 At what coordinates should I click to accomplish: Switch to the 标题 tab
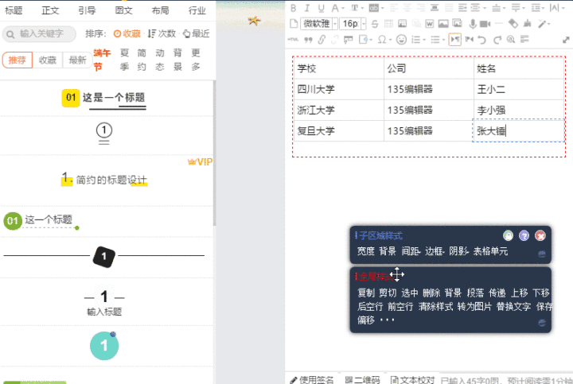[14, 10]
